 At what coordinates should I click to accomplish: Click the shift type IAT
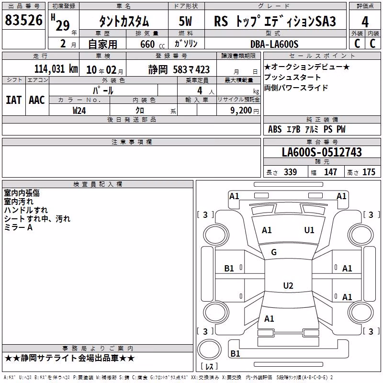pos(13,100)
